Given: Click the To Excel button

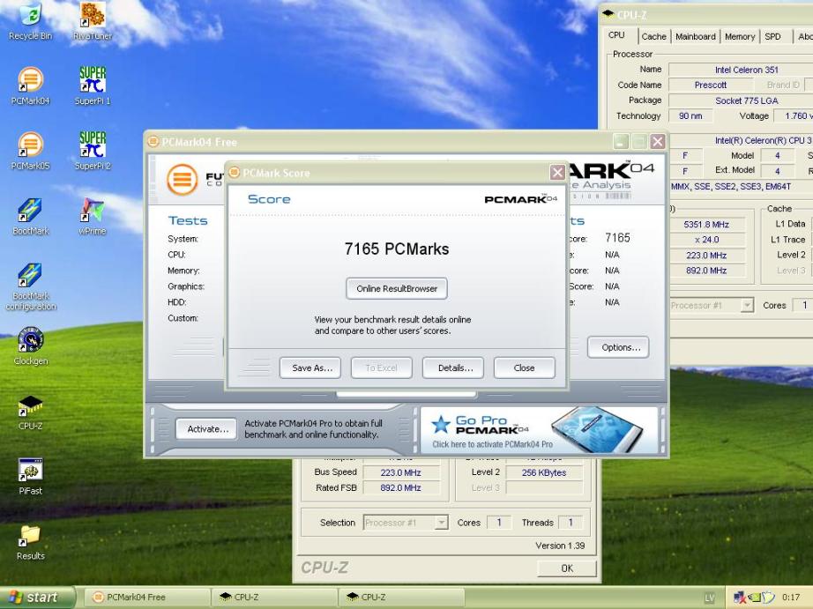Looking at the screenshot, I should coord(381,368).
